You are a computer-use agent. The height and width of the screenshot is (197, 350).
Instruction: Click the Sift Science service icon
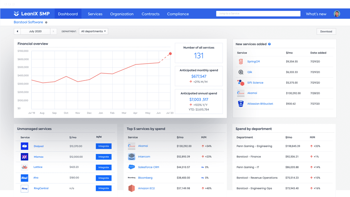coord(241,83)
